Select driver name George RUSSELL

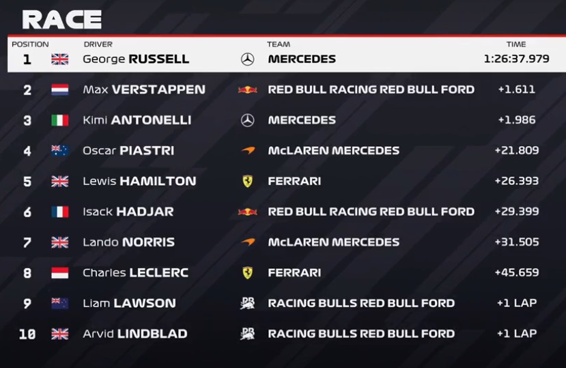click(x=136, y=59)
